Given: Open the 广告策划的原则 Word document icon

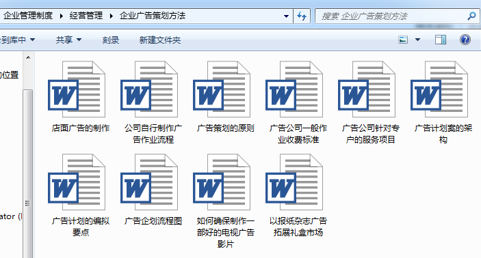Looking at the screenshot, I should point(222,89).
